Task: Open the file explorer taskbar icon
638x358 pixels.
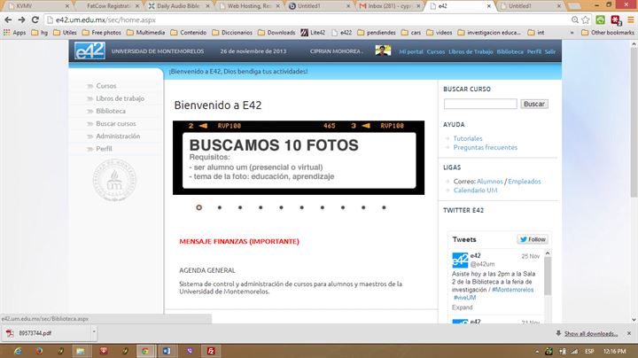Action: click(81, 351)
